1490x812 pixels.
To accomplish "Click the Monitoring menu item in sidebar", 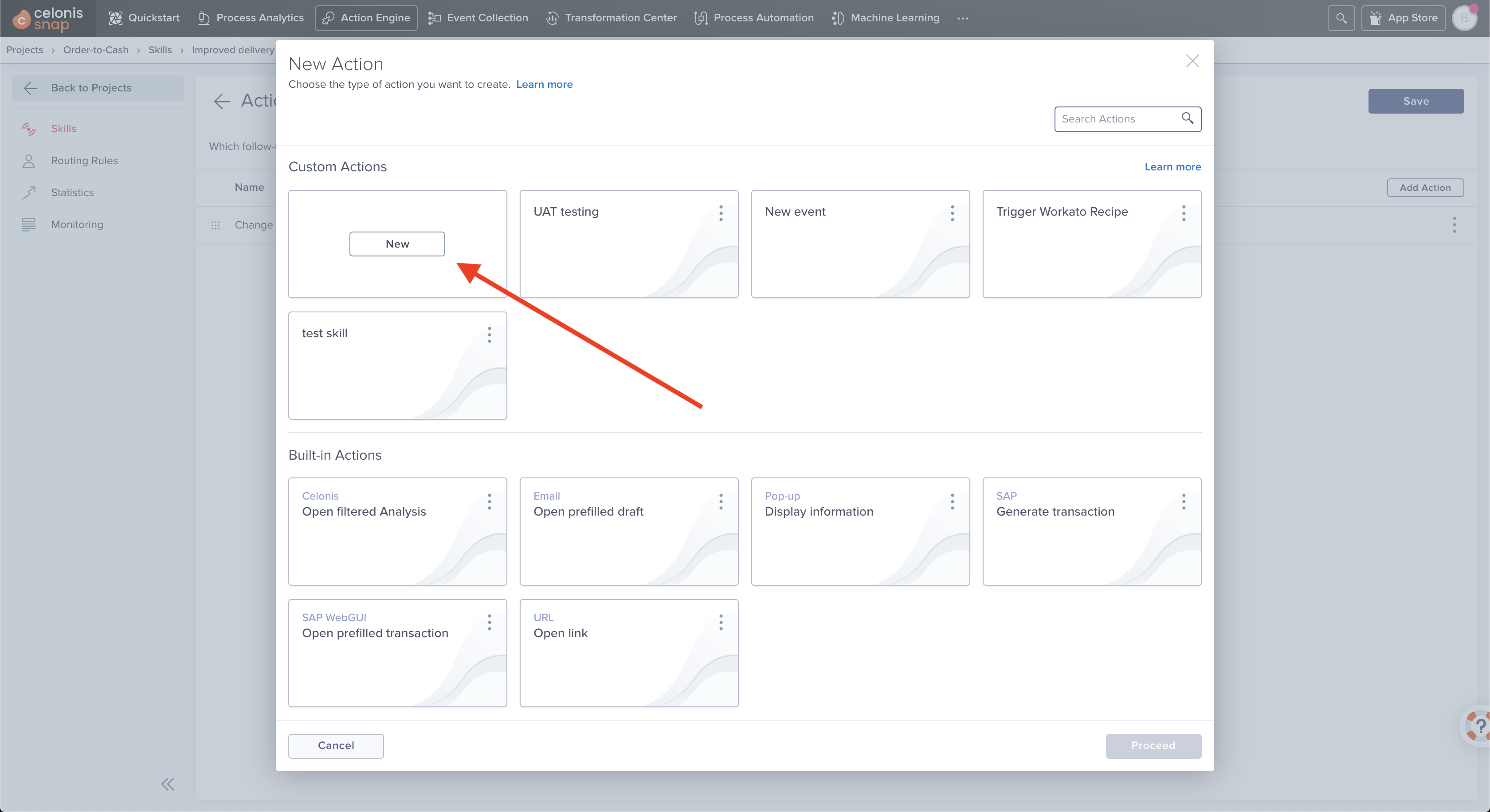I will coord(77,224).
